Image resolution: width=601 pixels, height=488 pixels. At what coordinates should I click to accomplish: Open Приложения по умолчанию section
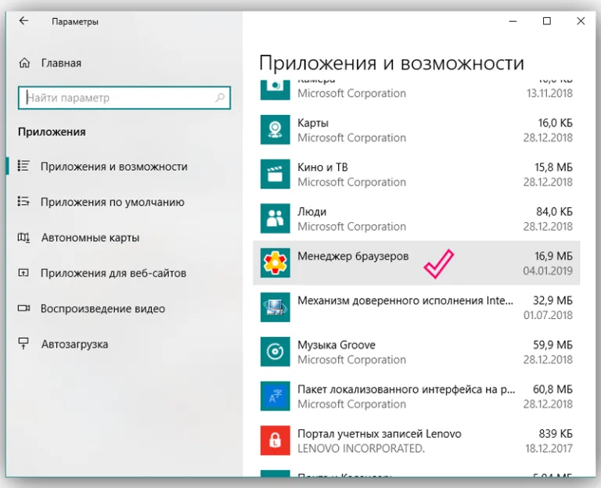(x=113, y=203)
